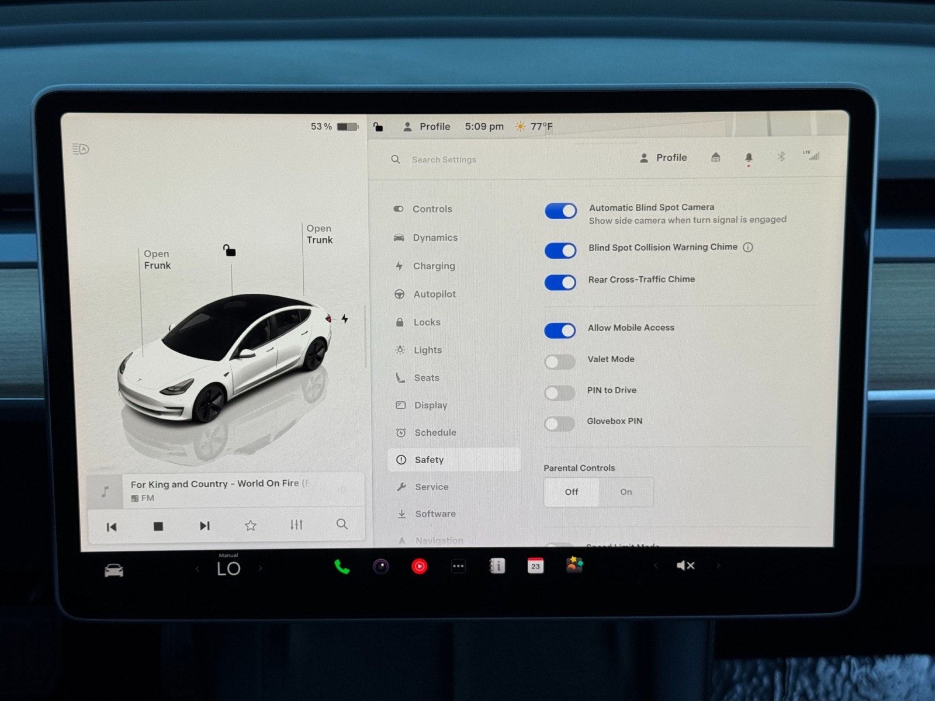Unmute the volume speaker icon
Viewport: 935px width, 701px height.
[685, 565]
